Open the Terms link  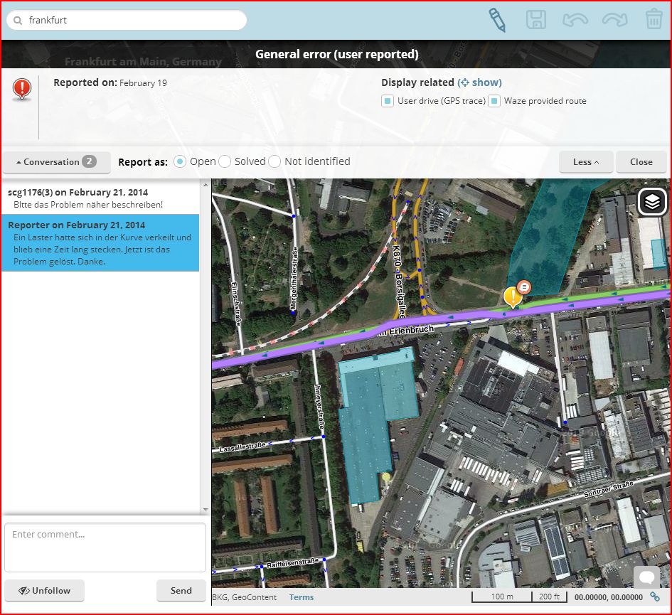[x=302, y=597]
